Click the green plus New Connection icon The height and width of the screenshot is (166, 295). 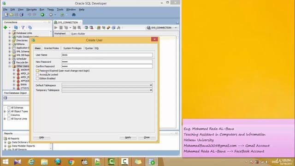coord(5,28)
